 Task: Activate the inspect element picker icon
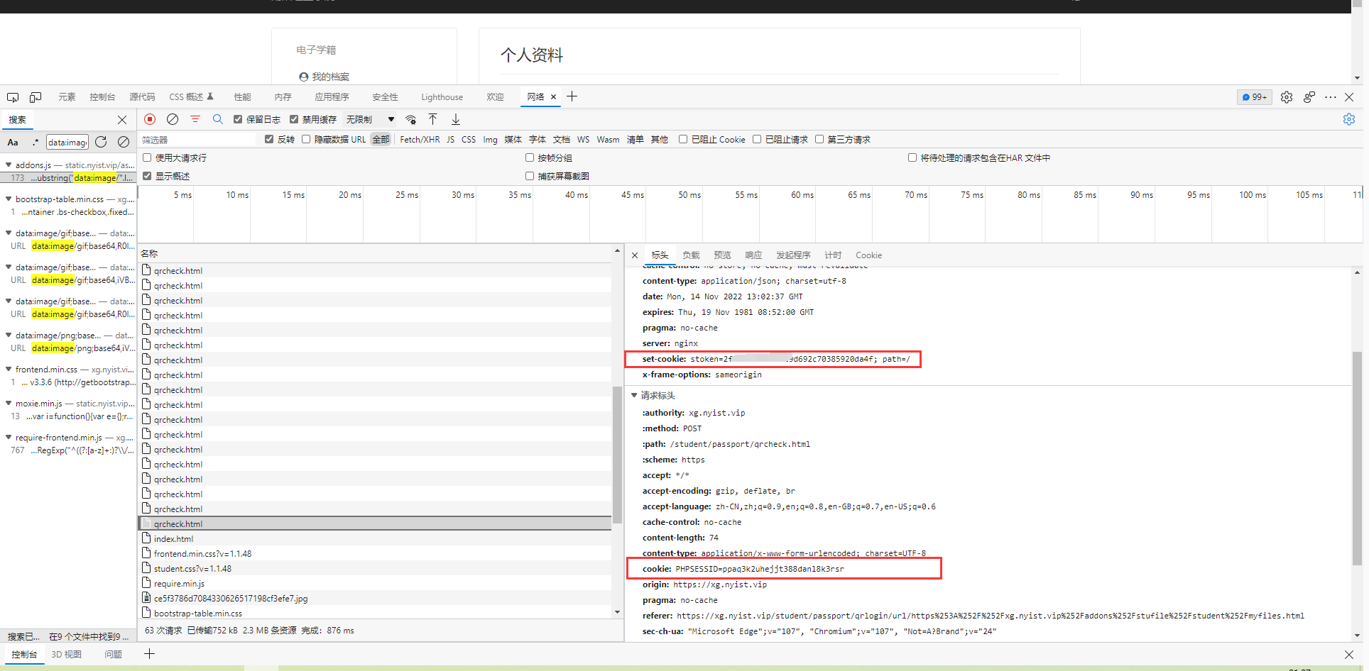13,97
